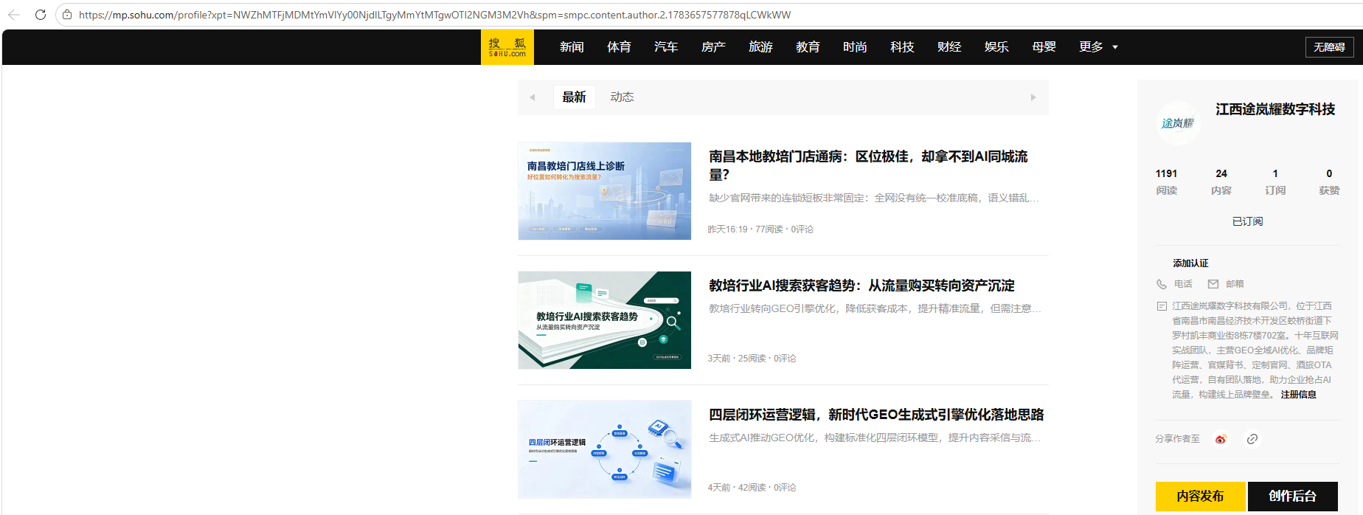Click the 1 订阅 stat
This screenshot has height=515, width=1363.
(1275, 182)
